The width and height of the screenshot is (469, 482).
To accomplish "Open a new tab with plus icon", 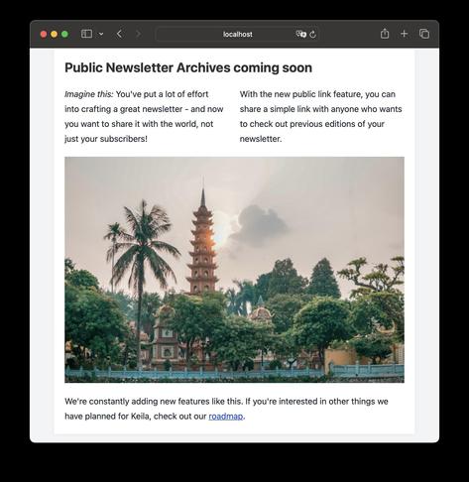I will tap(404, 34).
